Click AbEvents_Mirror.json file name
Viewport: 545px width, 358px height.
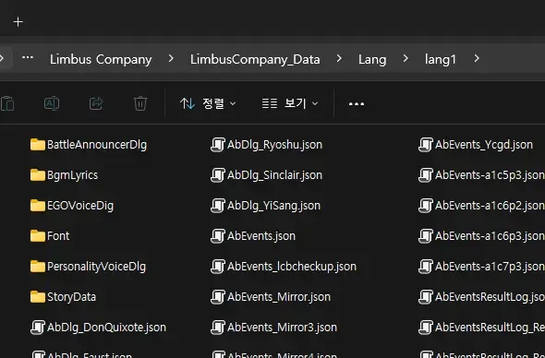[x=279, y=297]
